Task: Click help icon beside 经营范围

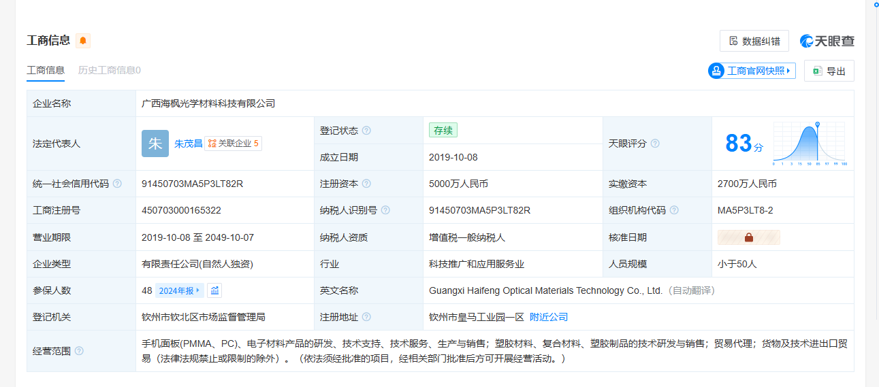Action: click(79, 351)
